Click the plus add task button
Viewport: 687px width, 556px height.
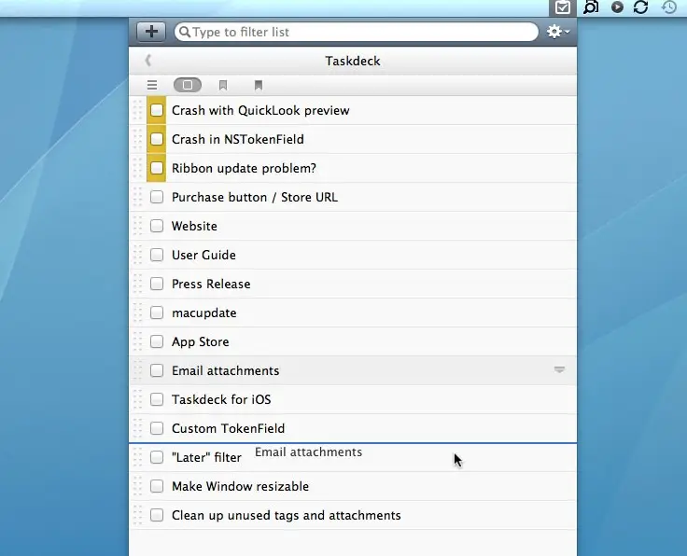pos(151,32)
